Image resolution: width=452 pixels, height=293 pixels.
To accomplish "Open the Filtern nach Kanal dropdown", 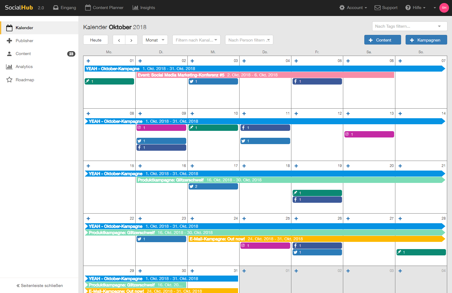I will coord(196,40).
